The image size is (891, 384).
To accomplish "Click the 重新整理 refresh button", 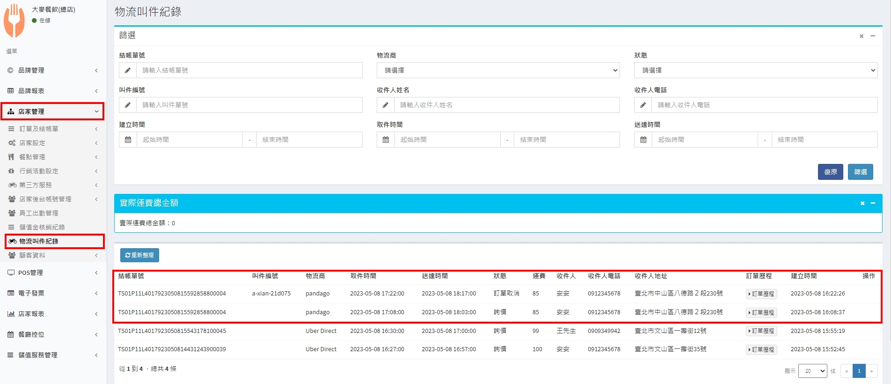I will click(x=139, y=255).
